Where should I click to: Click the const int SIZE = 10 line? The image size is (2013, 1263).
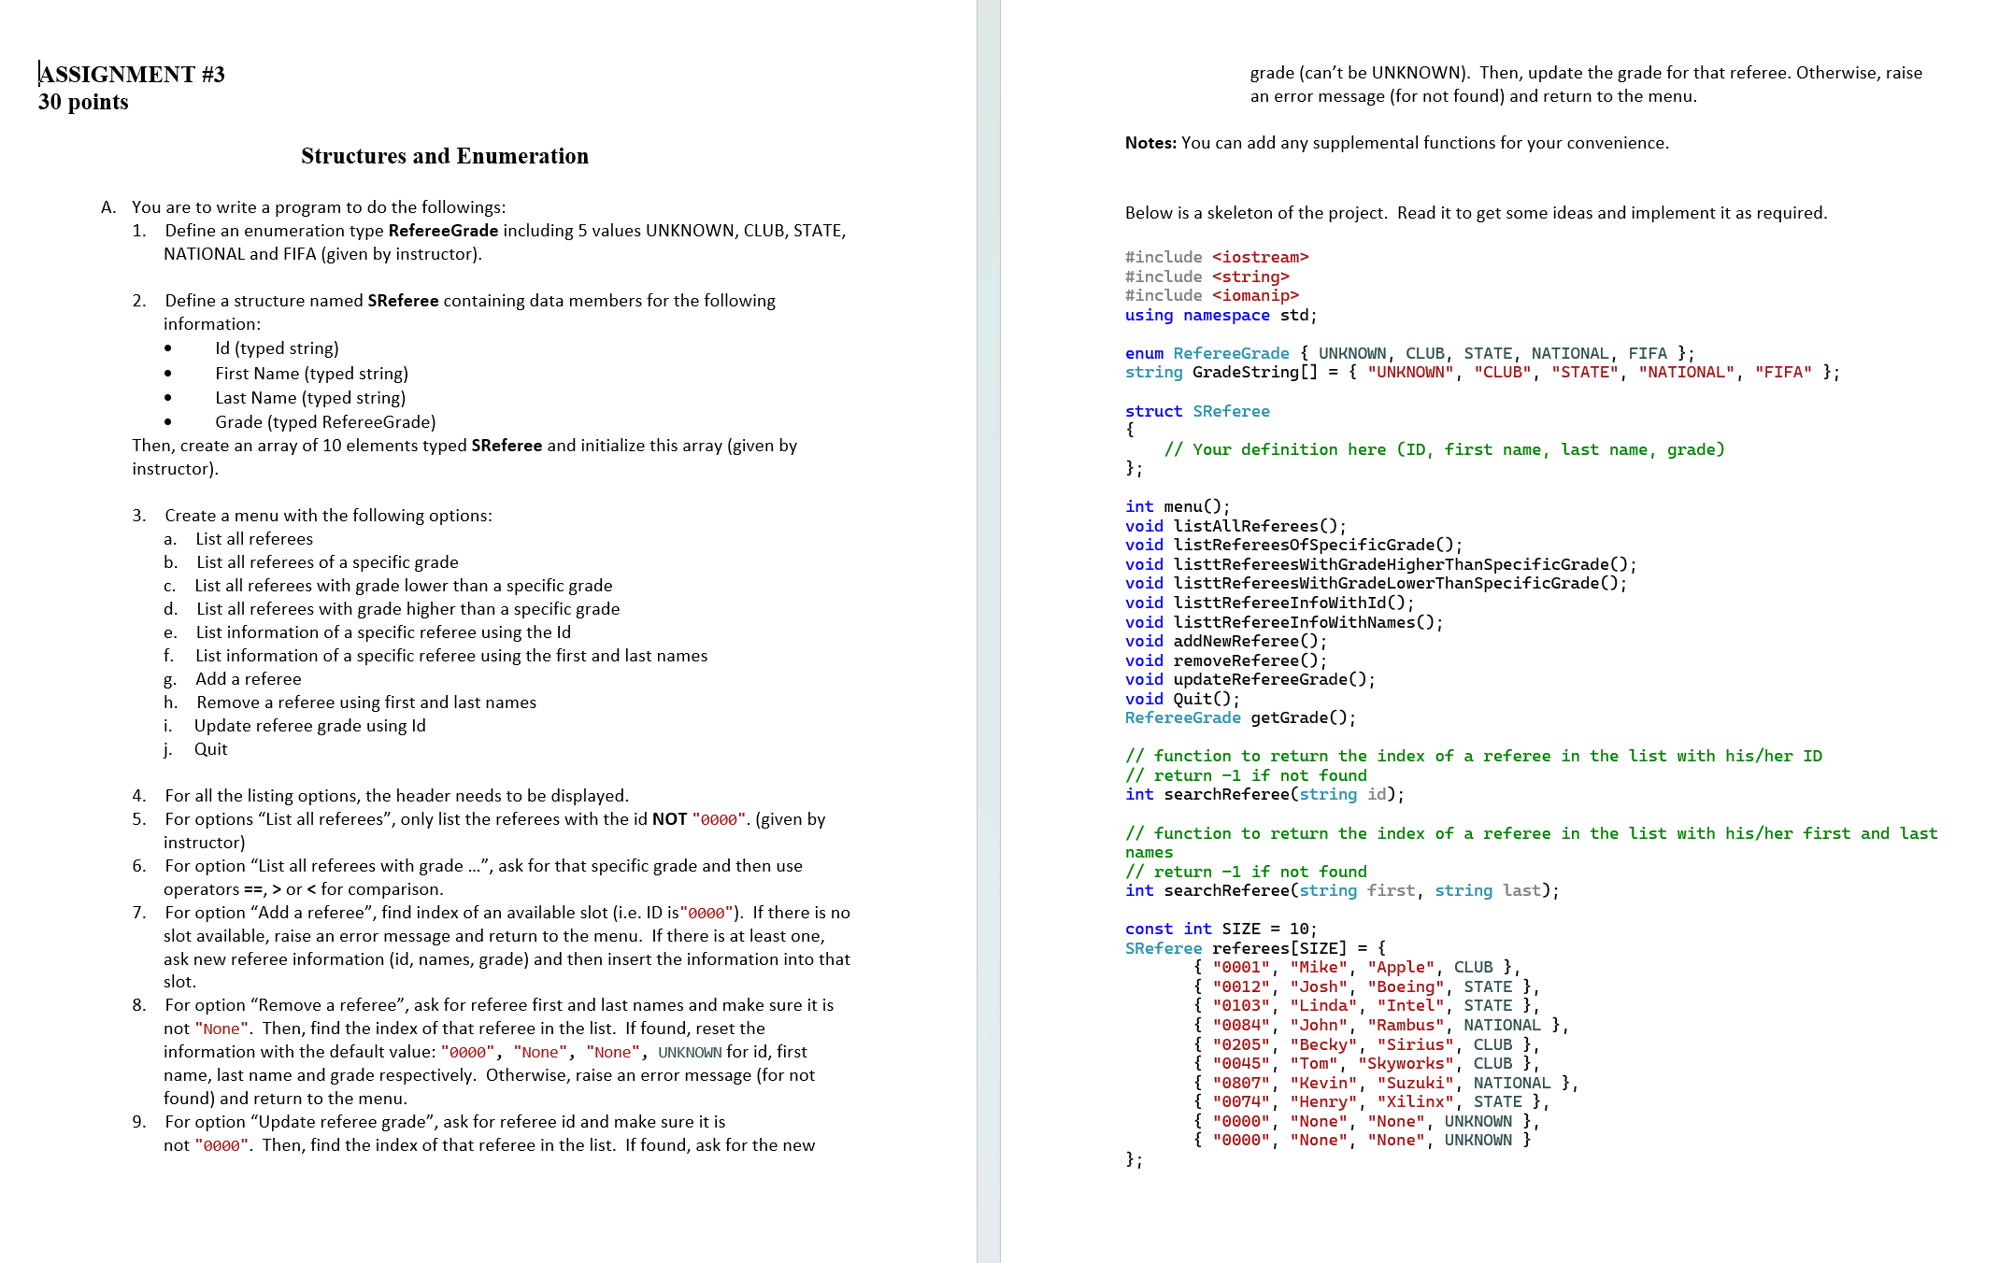[x=1219, y=929]
